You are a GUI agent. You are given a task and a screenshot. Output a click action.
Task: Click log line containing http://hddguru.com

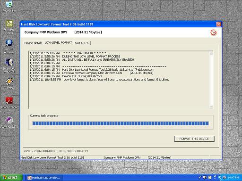[92, 70]
